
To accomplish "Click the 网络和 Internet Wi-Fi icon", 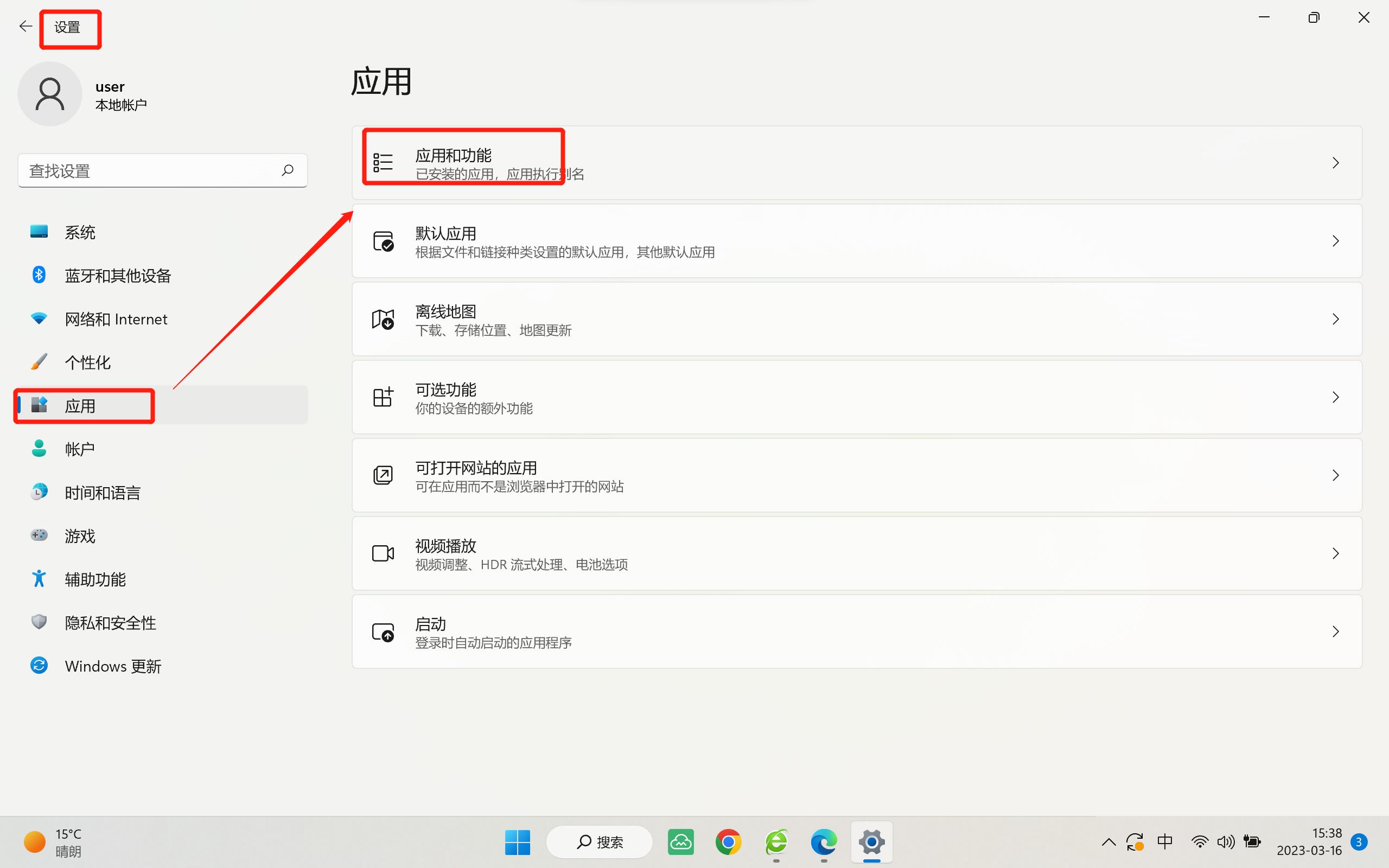I will pos(38,318).
